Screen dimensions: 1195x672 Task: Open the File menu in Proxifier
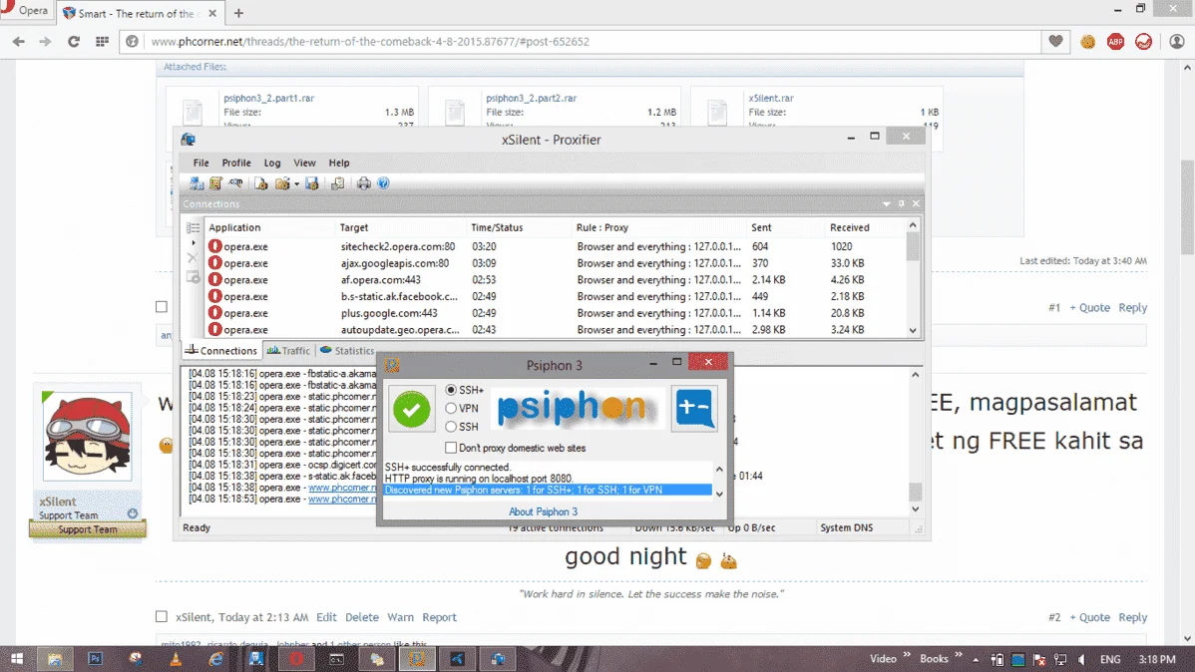[x=201, y=164]
